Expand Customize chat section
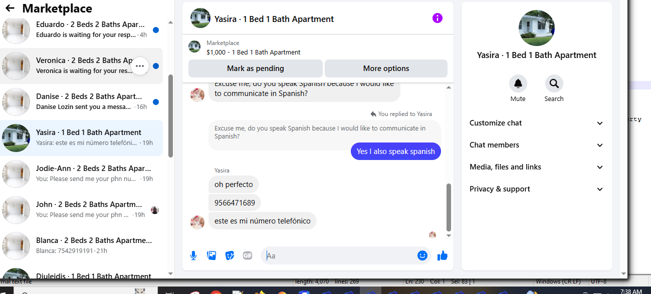 [536, 123]
